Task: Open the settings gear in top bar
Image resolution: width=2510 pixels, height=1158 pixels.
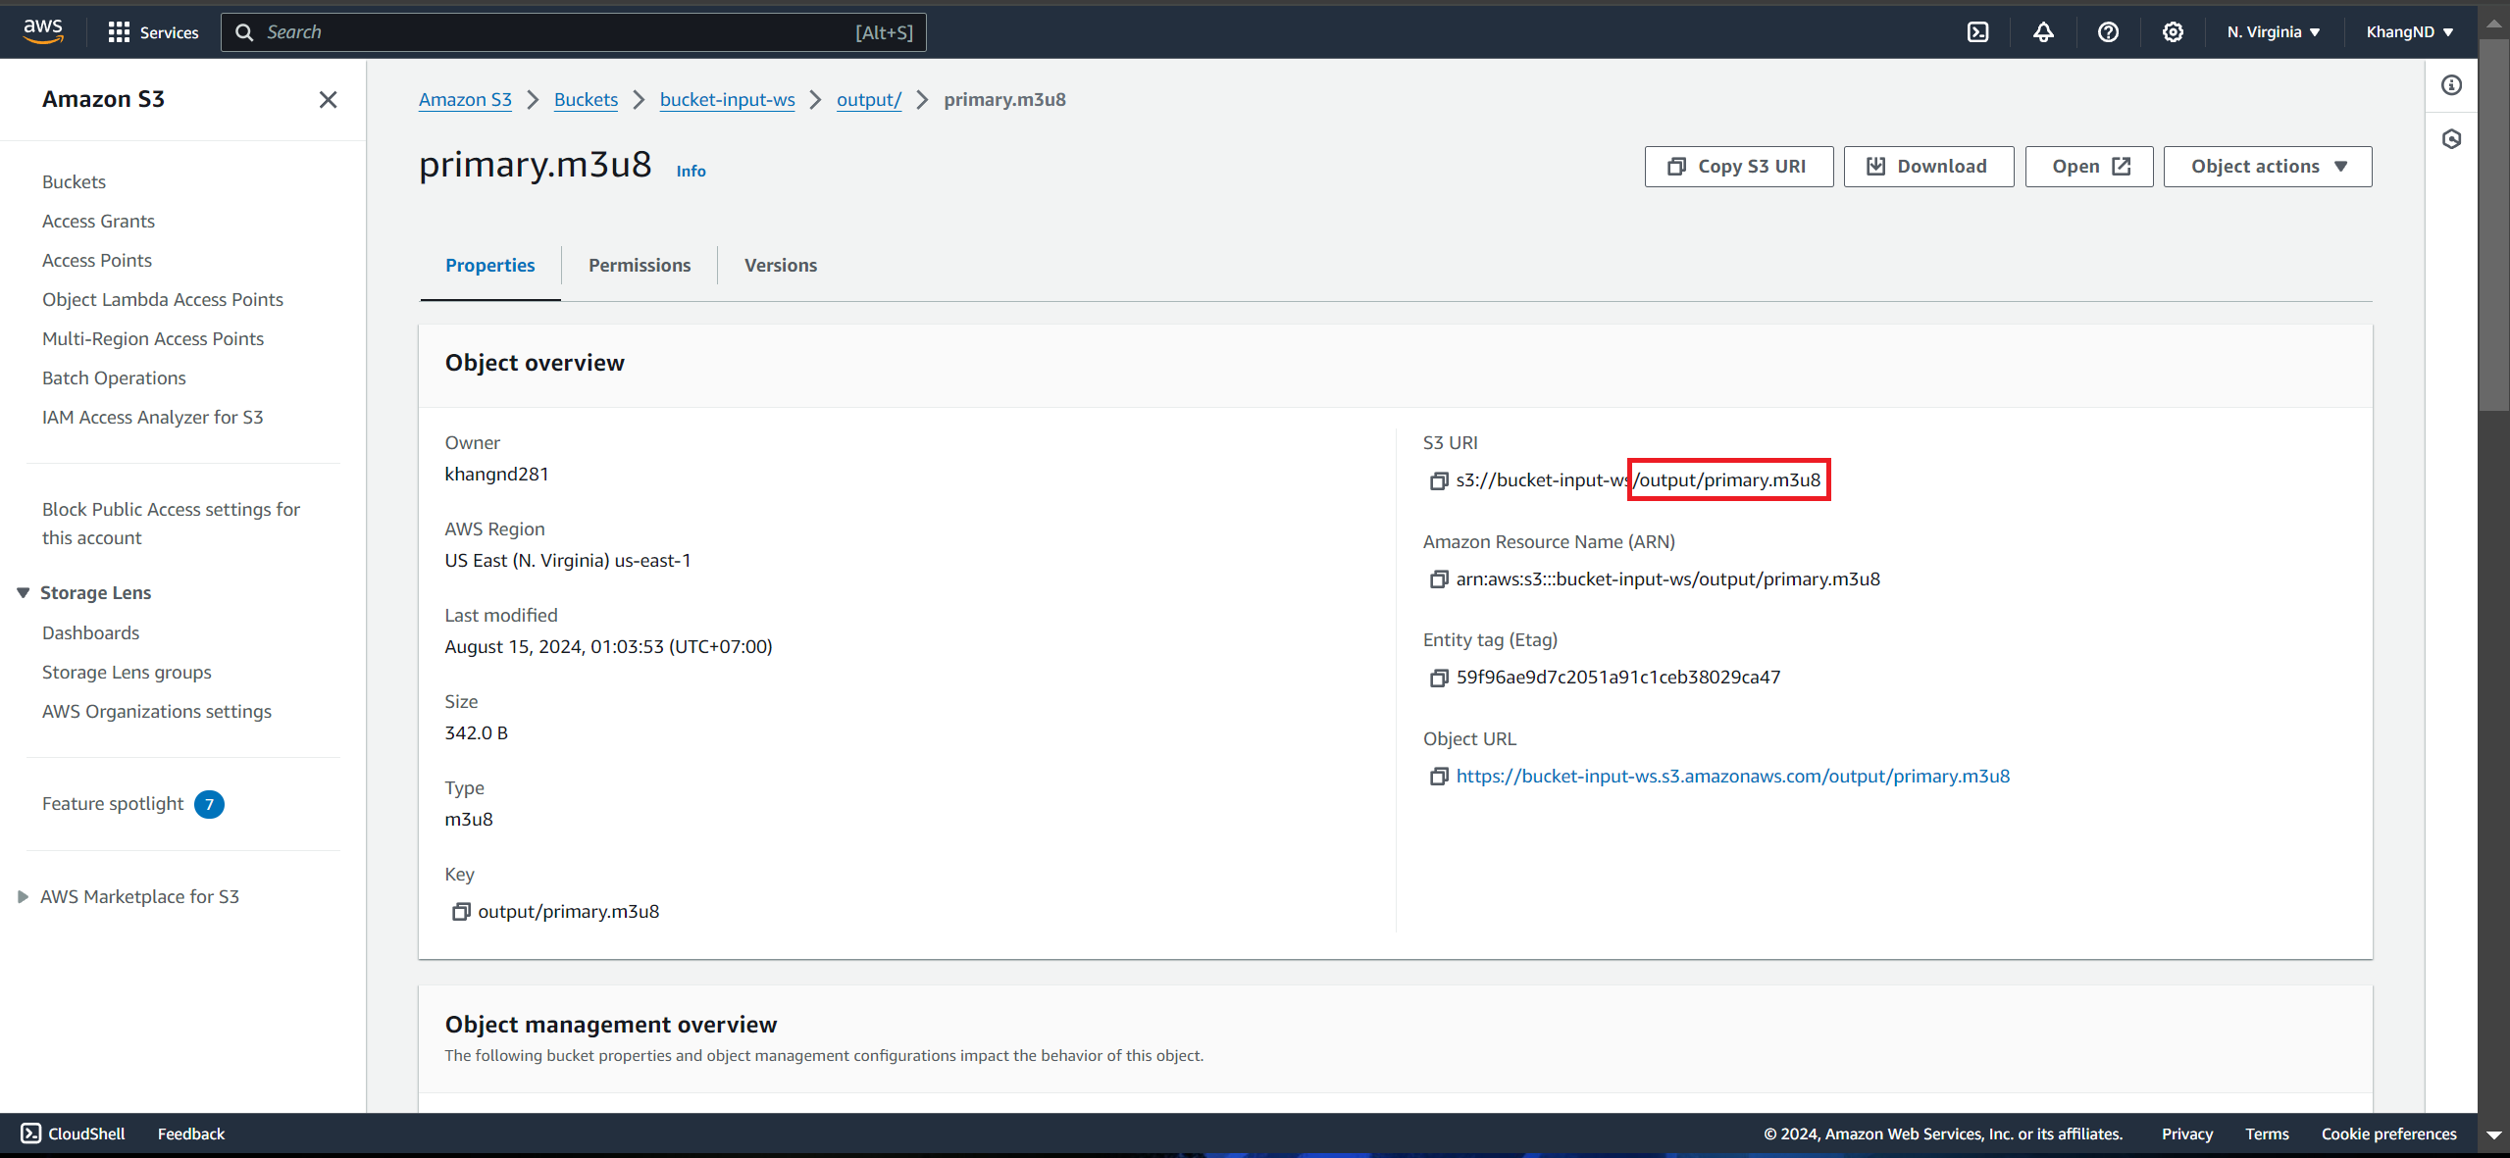Action: click(2173, 32)
